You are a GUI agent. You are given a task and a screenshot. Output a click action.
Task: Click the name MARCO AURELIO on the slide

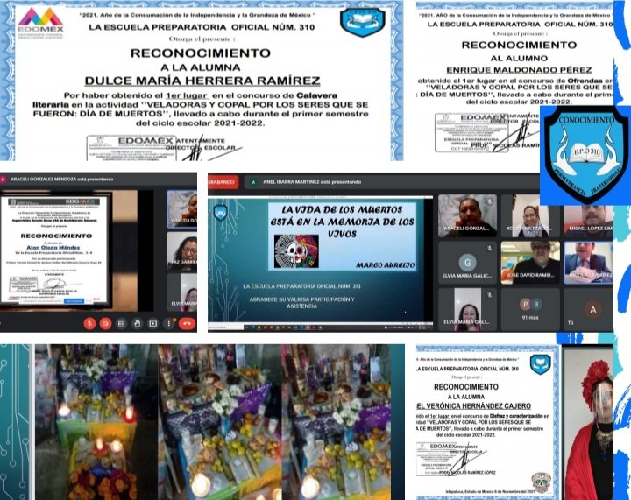pos(385,264)
